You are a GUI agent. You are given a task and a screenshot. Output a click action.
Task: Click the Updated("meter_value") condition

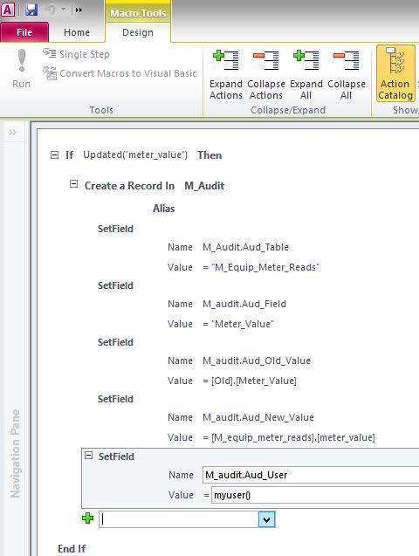pyautogui.click(x=135, y=155)
